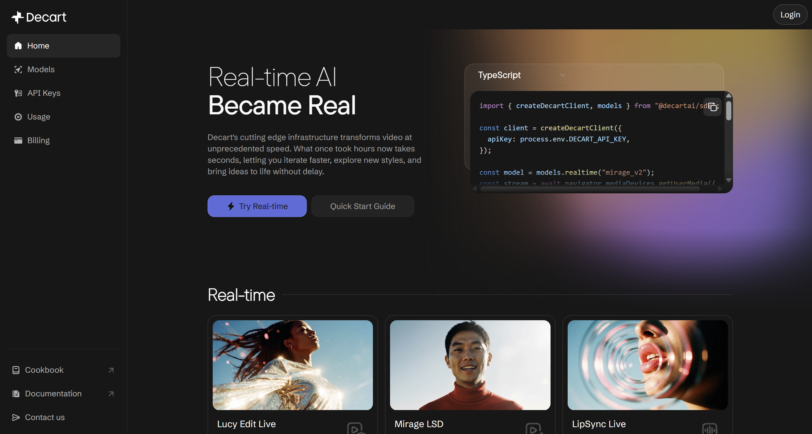Click the code block vertical scrollbar thumb
The width and height of the screenshot is (812, 434).
(728, 111)
